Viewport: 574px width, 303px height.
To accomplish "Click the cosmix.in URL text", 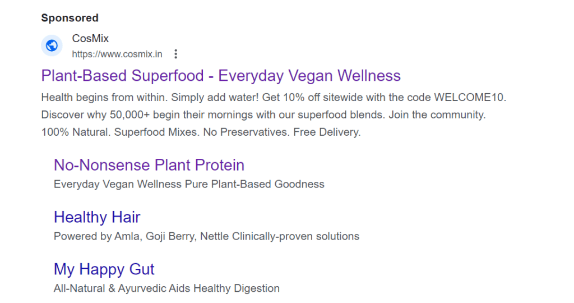I will click(x=117, y=54).
